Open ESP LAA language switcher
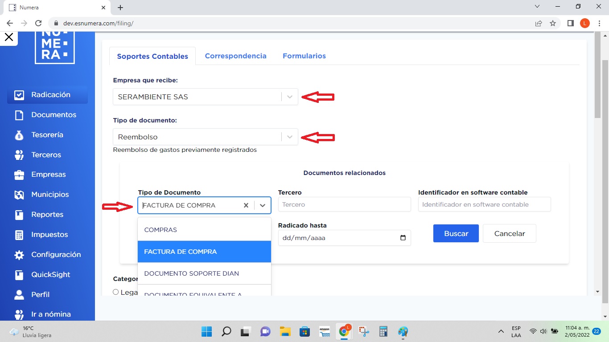 (x=516, y=331)
